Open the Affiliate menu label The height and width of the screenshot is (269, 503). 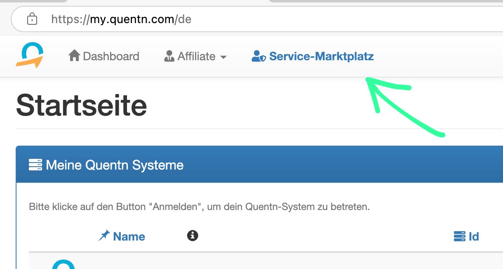pyautogui.click(x=196, y=56)
